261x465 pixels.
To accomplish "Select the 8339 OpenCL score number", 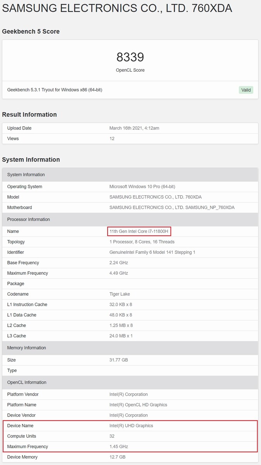I will (x=130, y=57).
